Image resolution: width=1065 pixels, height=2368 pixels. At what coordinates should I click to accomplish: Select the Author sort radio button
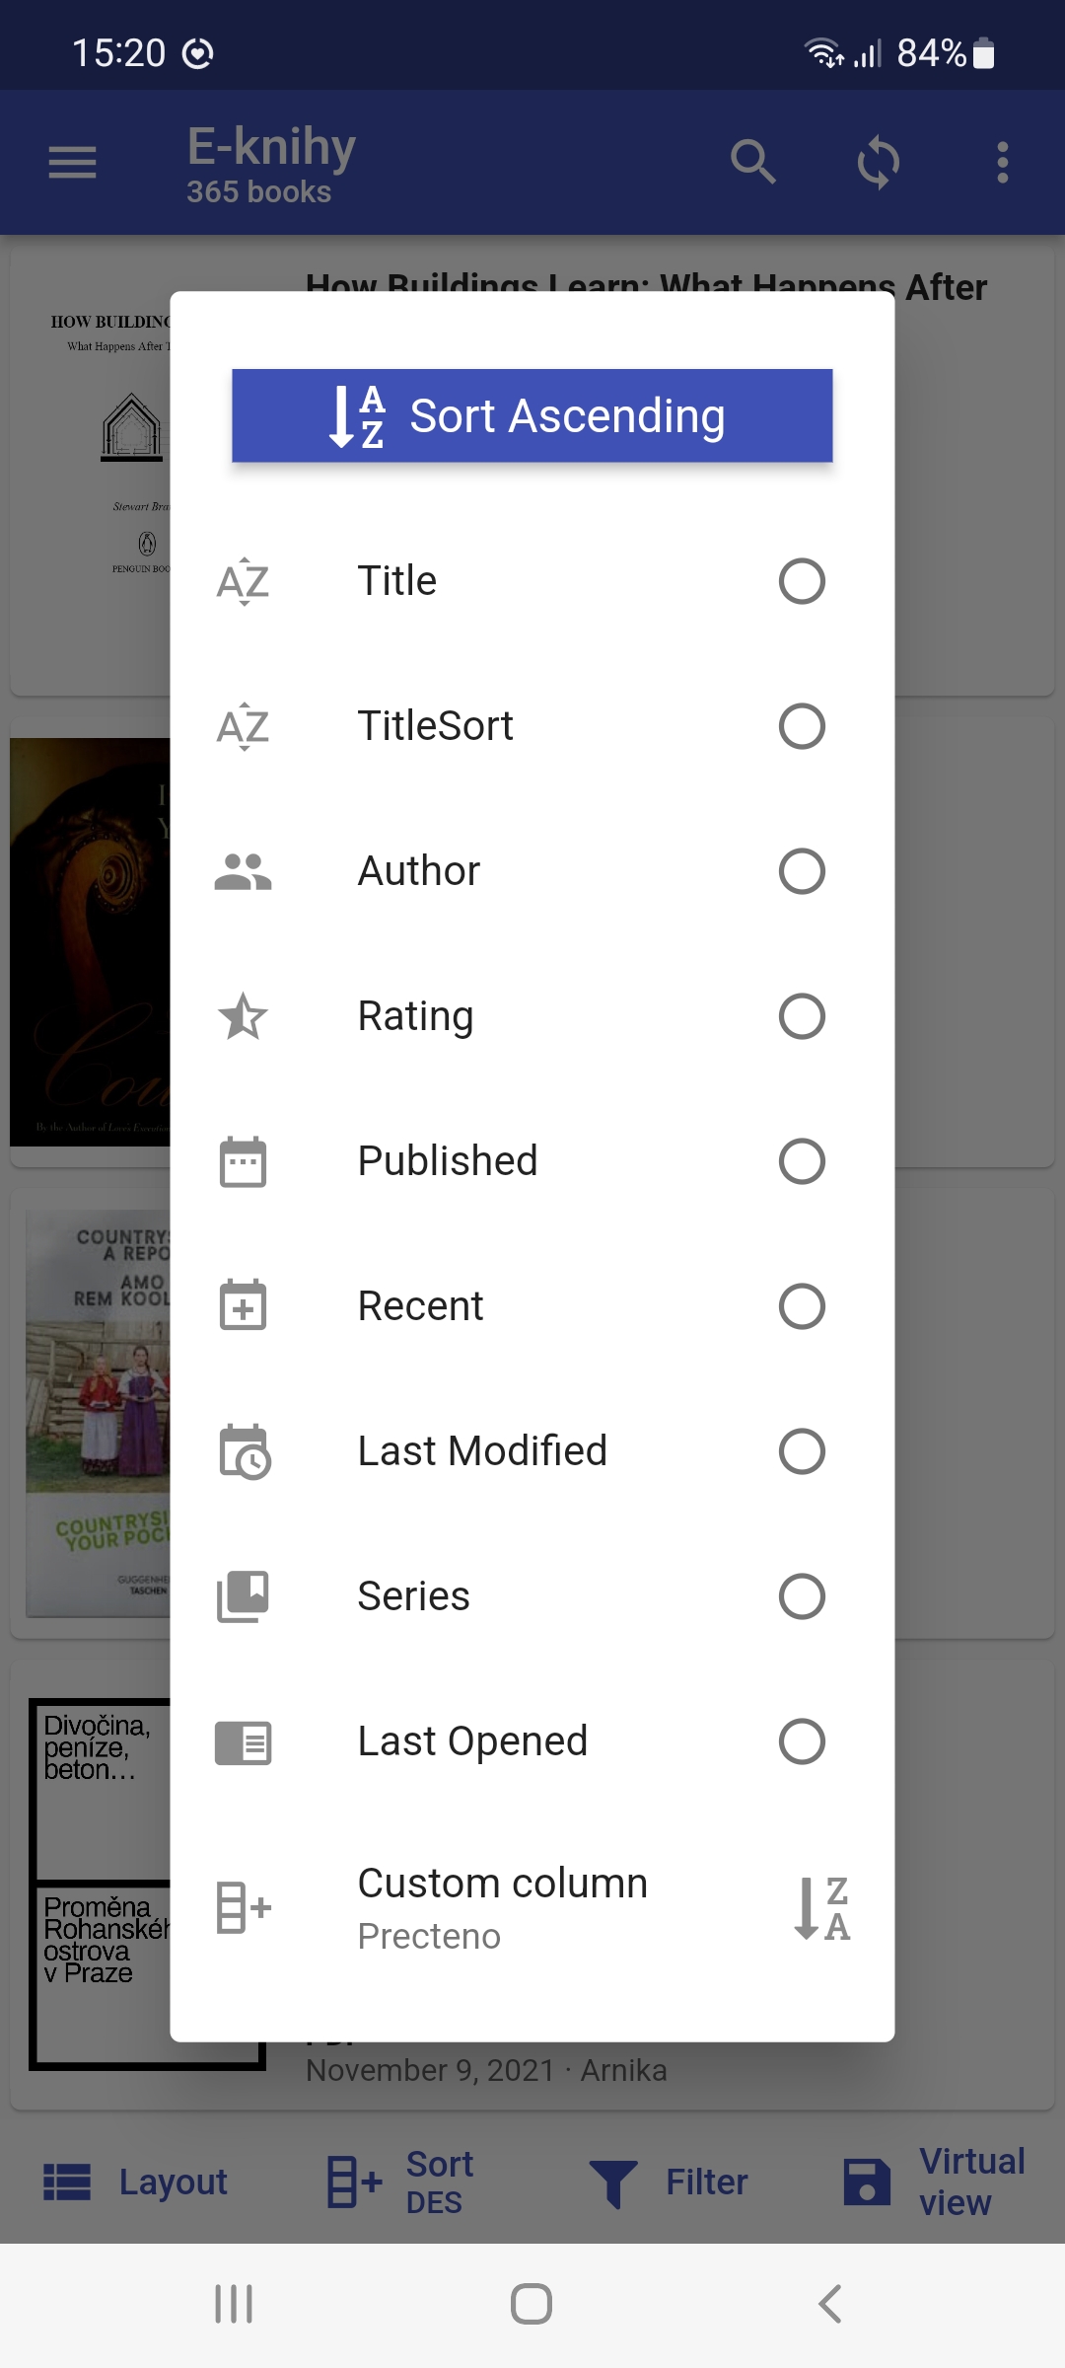[801, 871]
